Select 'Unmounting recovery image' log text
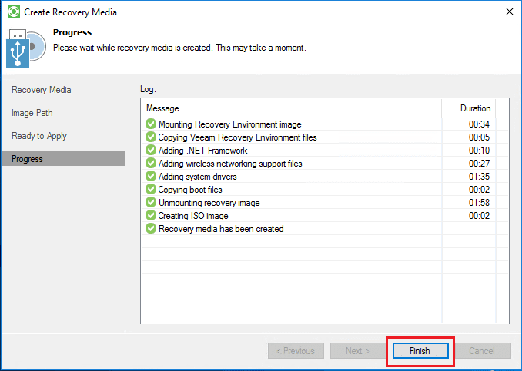The image size is (522, 371). (x=209, y=203)
